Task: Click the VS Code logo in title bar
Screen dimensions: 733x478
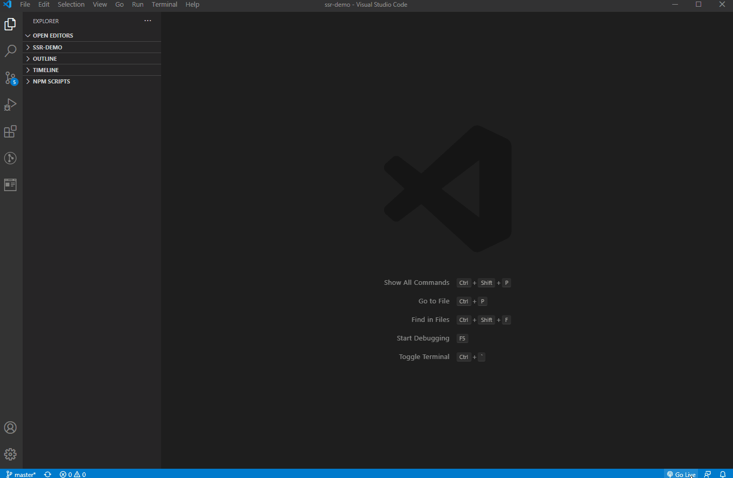Action: coord(7,4)
